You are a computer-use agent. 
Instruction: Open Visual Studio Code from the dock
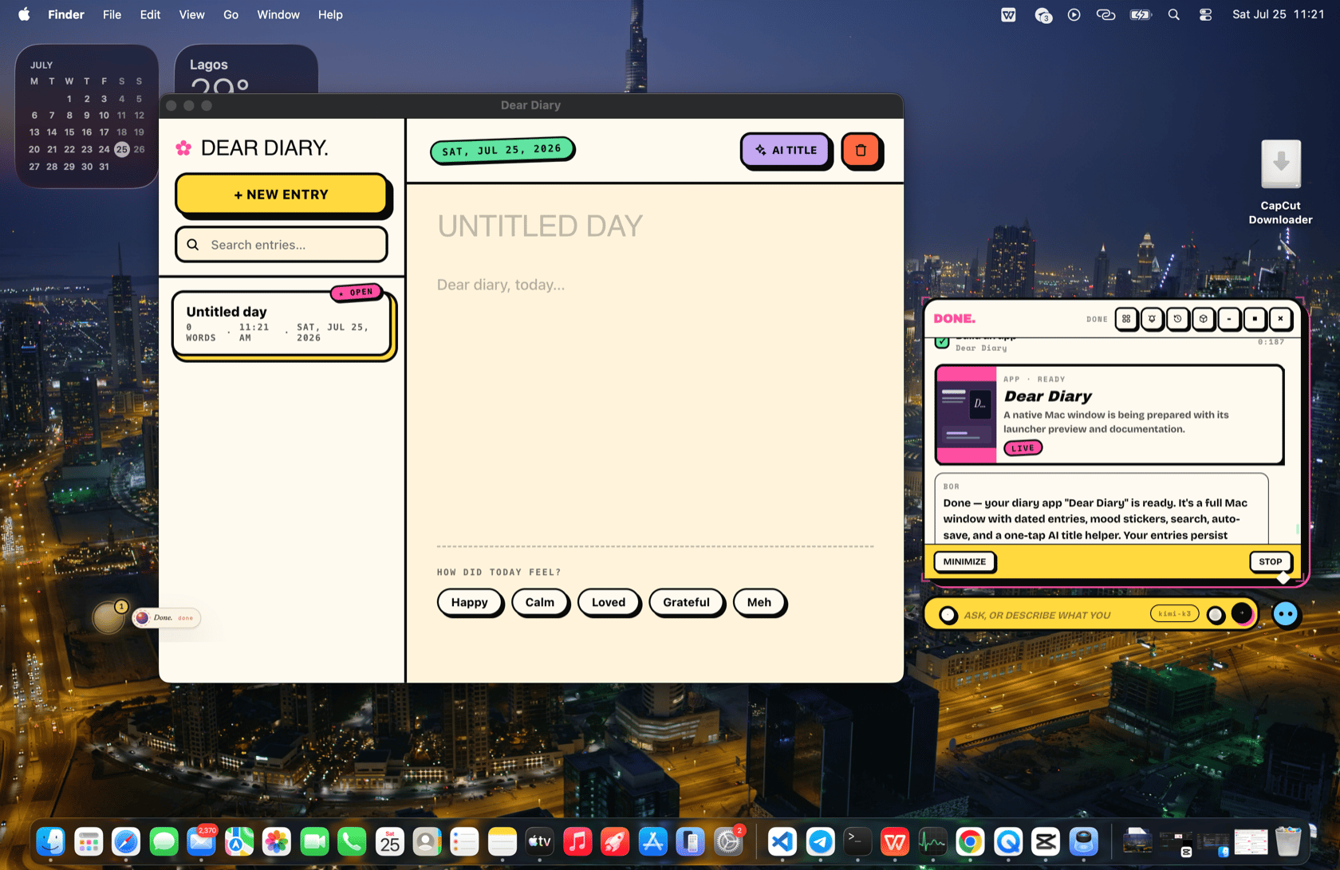tap(782, 841)
